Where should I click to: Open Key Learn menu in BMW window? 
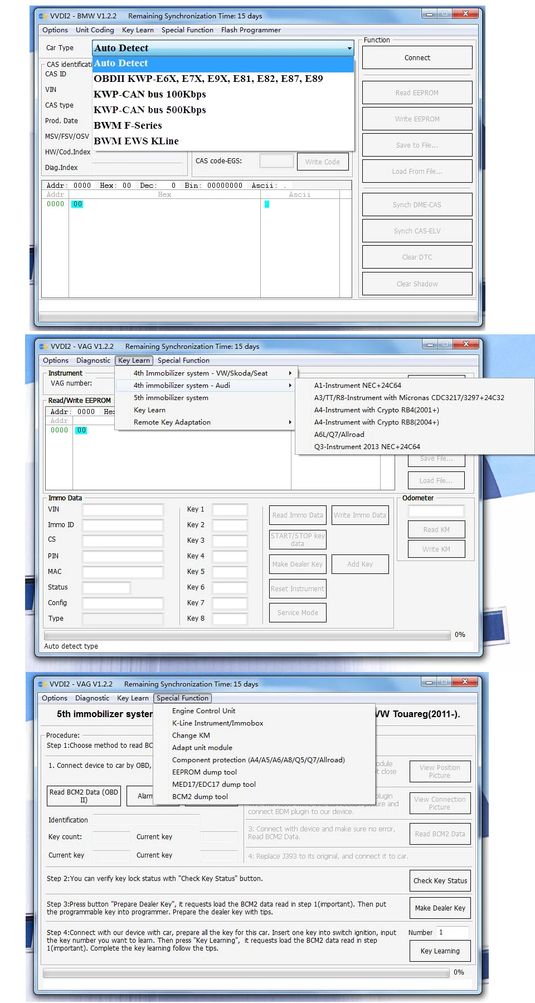[x=138, y=30]
